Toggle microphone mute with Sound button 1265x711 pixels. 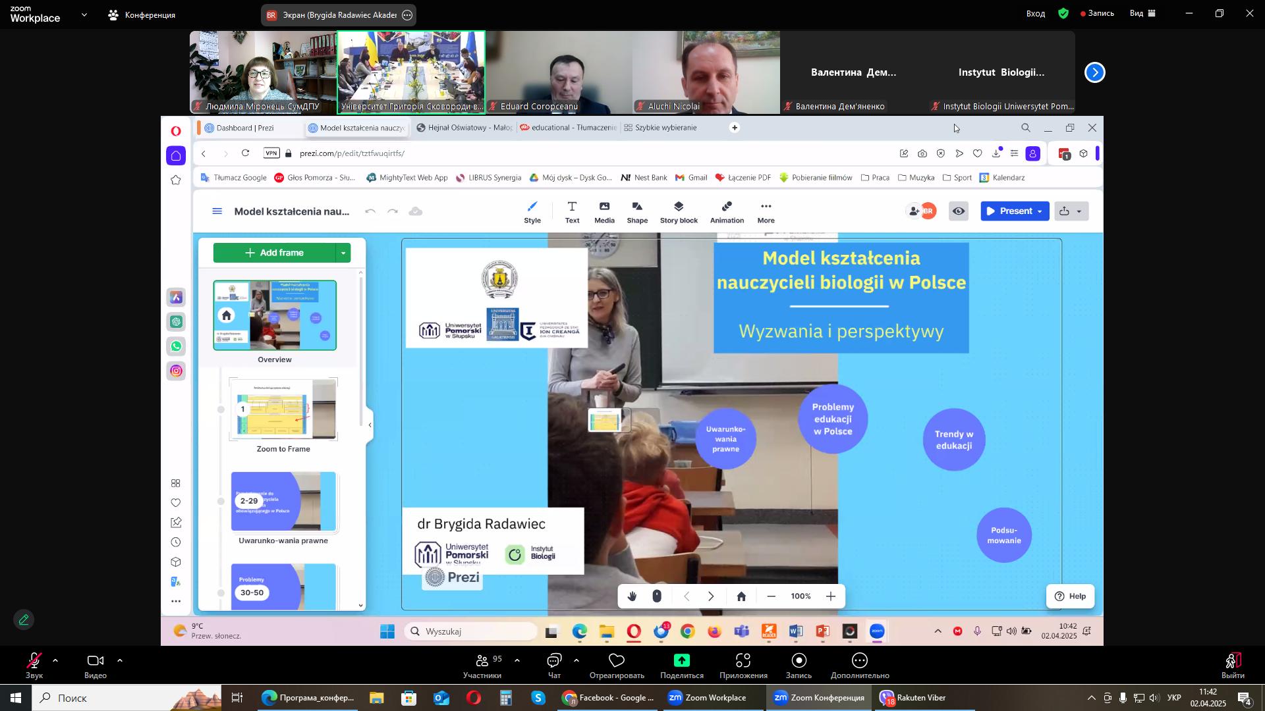[x=34, y=661]
